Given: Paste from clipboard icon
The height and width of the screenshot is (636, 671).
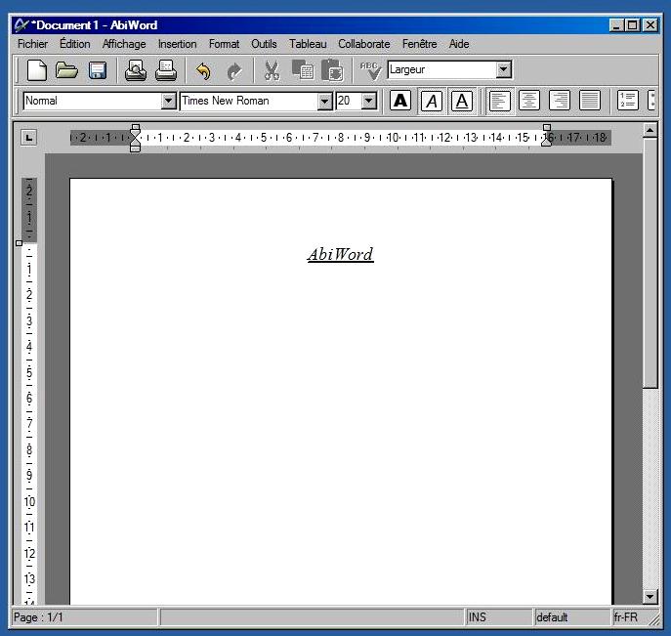Looking at the screenshot, I should point(332,70).
